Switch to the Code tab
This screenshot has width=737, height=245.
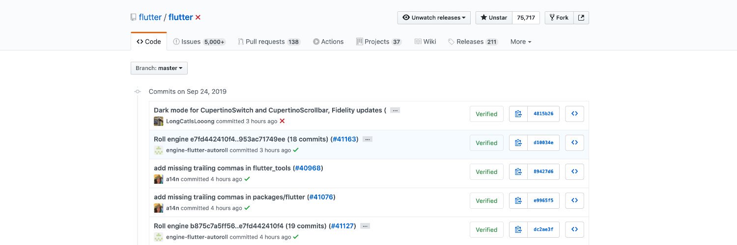pos(149,42)
